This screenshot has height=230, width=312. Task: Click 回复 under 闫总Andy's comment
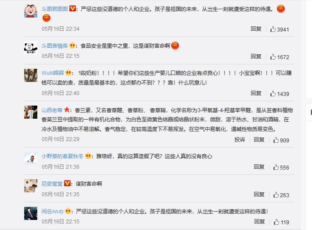pos(259,222)
